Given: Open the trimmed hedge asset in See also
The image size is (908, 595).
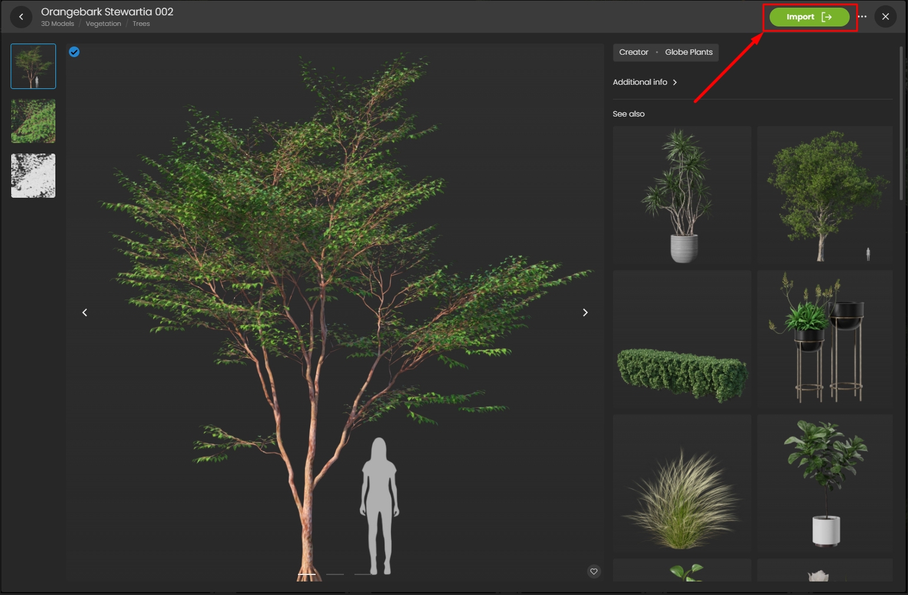Looking at the screenshot, I should click(x=682, y=340).
